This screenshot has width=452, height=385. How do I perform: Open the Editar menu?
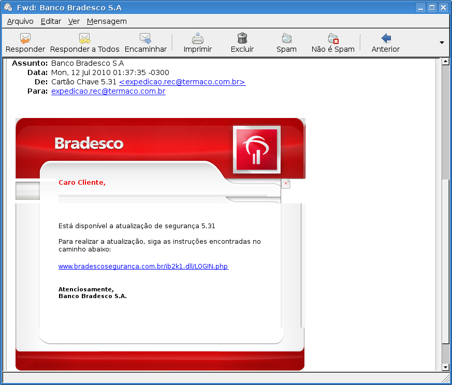coord(51,21)
